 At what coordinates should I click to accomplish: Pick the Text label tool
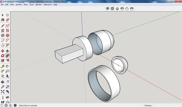point(7,71)
